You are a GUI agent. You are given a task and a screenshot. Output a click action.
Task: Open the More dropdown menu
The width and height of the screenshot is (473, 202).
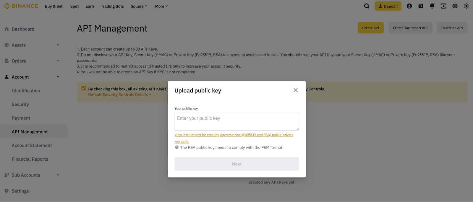[x=161, y=6]
